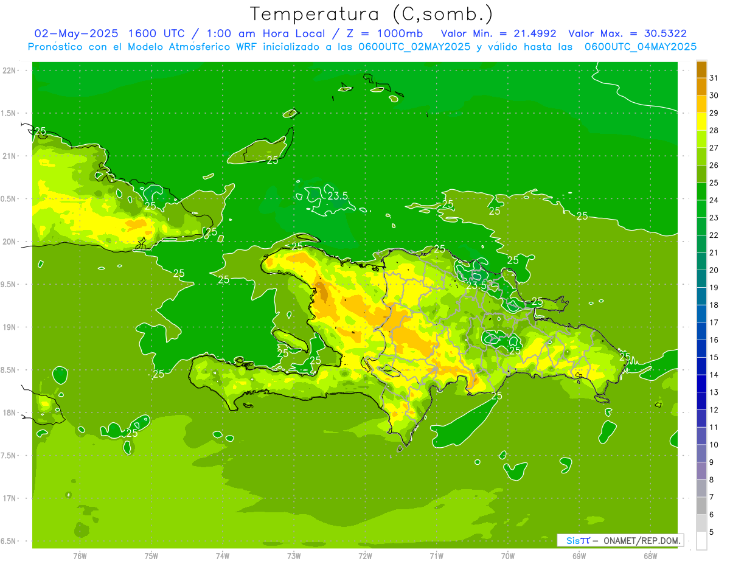The height and width of the screenshot is (564, 730).
Task: Click the "70W" longitude label
Action: [508, 556]
